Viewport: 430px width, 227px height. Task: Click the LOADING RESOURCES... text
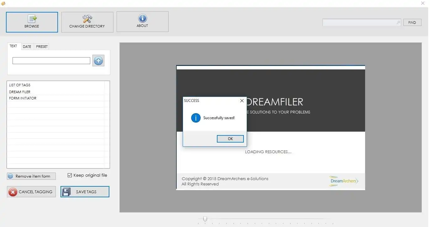point(268,152)
